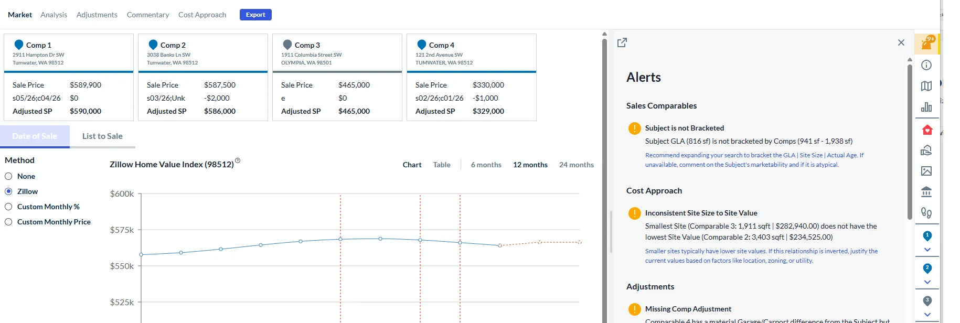960x323 pixels.
Task: Select Custom Monthly % radio button
Action: (8, 207)
